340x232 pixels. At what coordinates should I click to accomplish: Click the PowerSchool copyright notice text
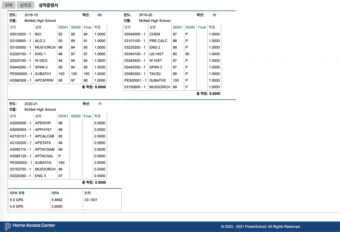pyautogui.click(x=261, y=227)
